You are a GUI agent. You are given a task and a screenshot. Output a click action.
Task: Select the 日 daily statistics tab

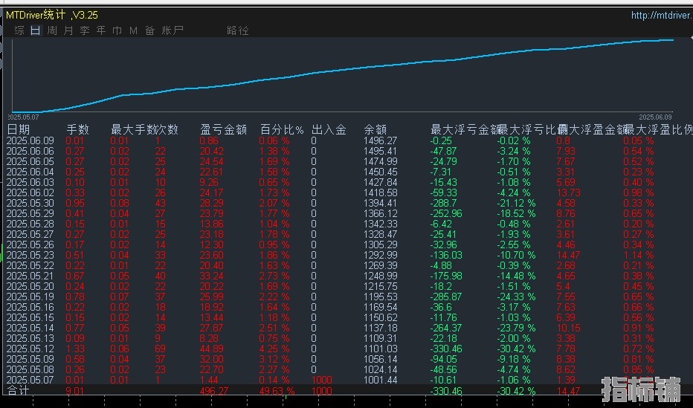36,30
